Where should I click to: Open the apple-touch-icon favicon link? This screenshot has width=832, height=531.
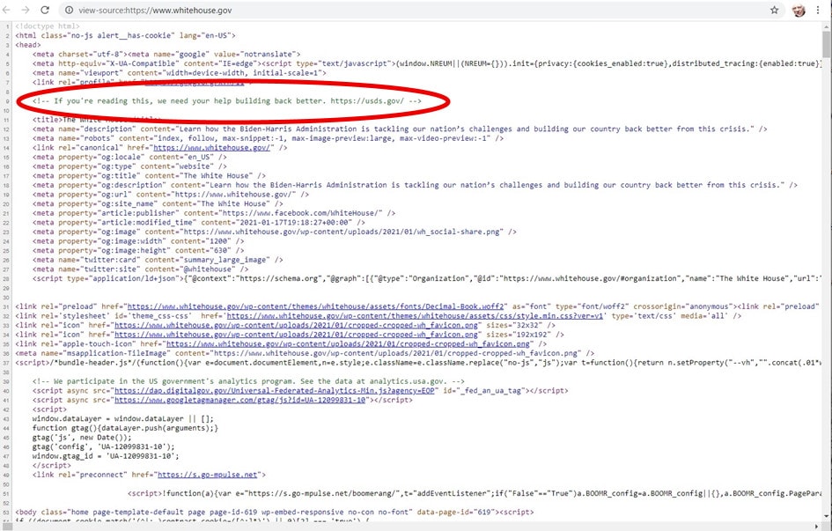pos(348,343)
